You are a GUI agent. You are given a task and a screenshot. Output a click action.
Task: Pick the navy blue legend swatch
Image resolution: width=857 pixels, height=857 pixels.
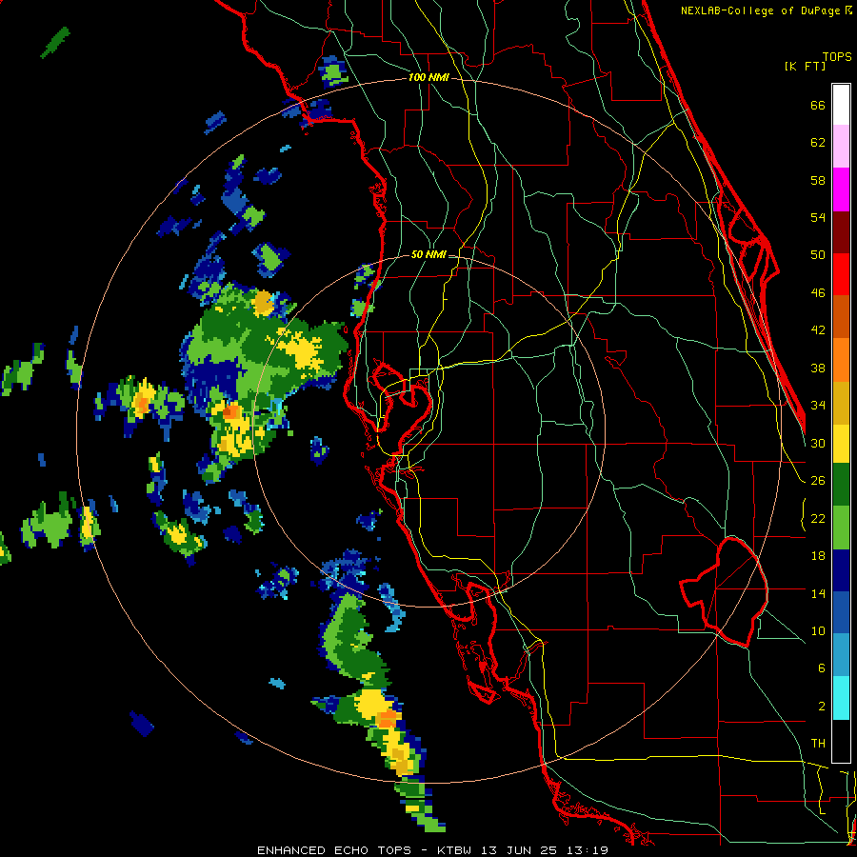841,570
